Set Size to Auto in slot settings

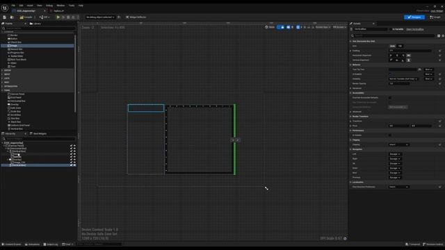coord(392,46)
